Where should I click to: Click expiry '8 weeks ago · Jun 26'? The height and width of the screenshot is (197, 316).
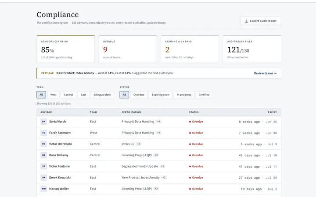pyautogui.click(x=258, y=122)
